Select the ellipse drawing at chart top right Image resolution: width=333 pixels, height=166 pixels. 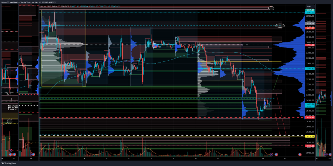pos(271,8)
